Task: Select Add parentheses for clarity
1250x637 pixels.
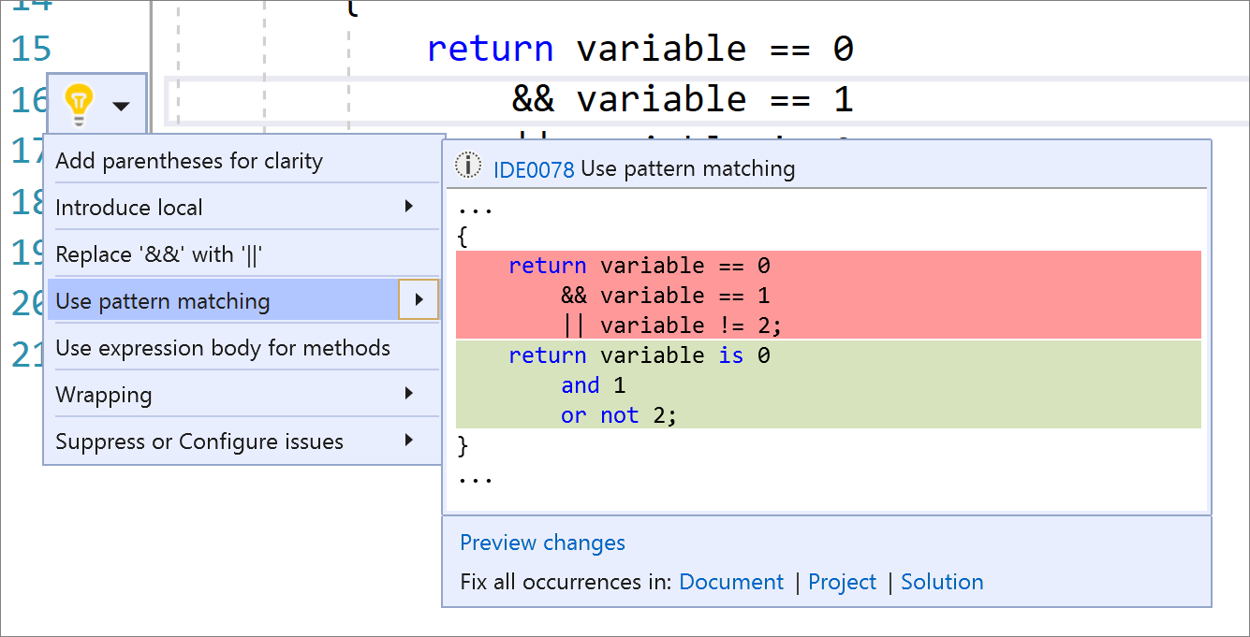Action: coord(243,161)
